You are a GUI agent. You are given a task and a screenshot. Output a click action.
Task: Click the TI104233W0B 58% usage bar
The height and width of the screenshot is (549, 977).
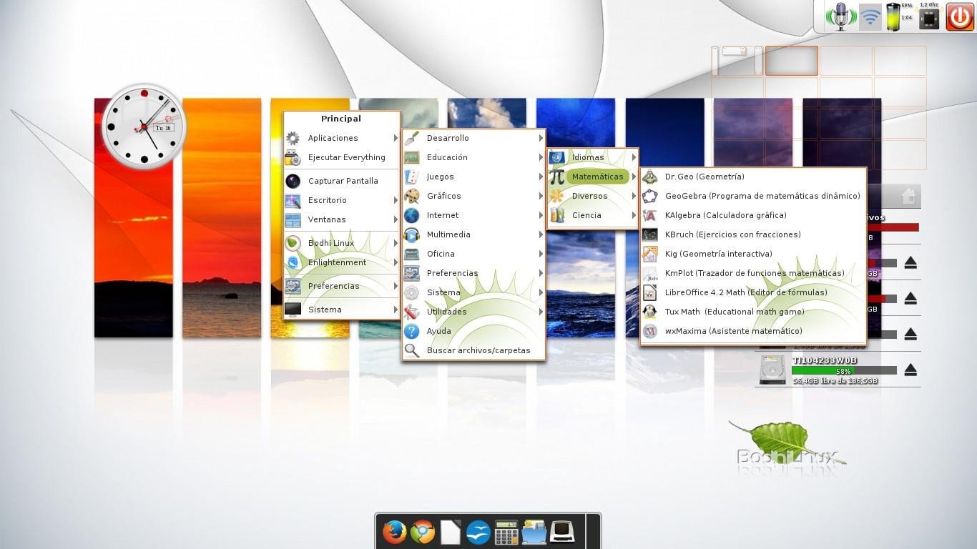click(844, 371)
